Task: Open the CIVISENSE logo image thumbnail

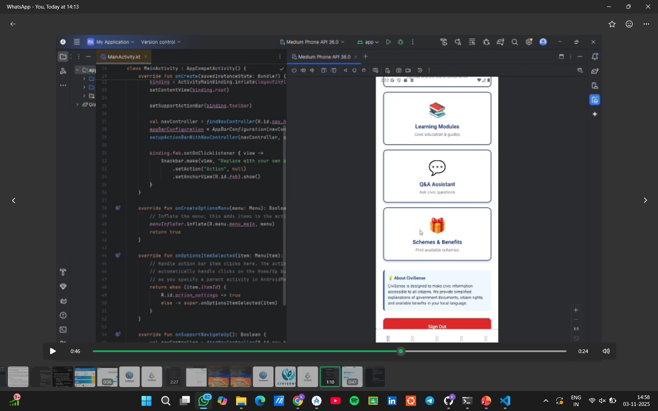Action: click(x=285, y=376)
